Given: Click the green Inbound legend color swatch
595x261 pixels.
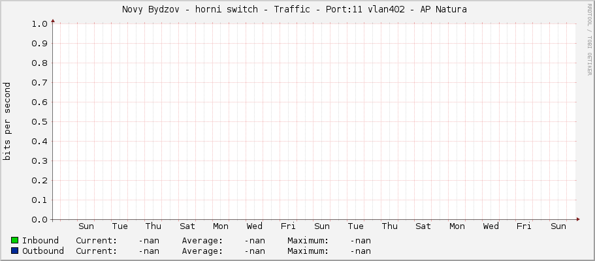Looking at the screenshot, I should [x=15, y=240].
